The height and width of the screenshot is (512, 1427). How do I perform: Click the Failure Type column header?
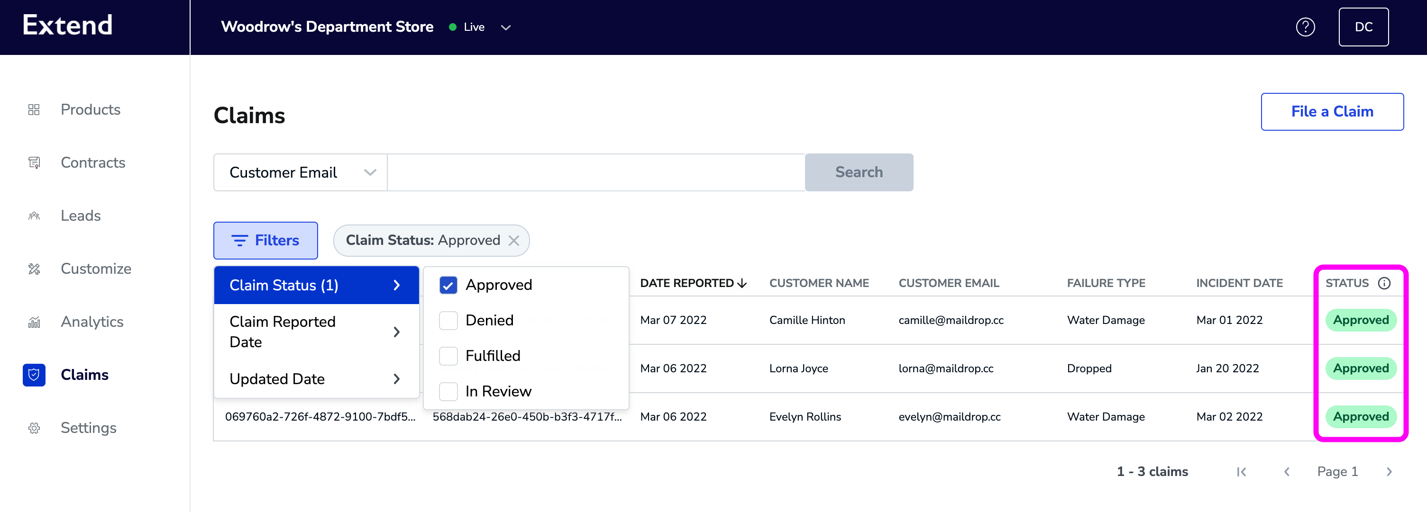[x=1106, y=283]
